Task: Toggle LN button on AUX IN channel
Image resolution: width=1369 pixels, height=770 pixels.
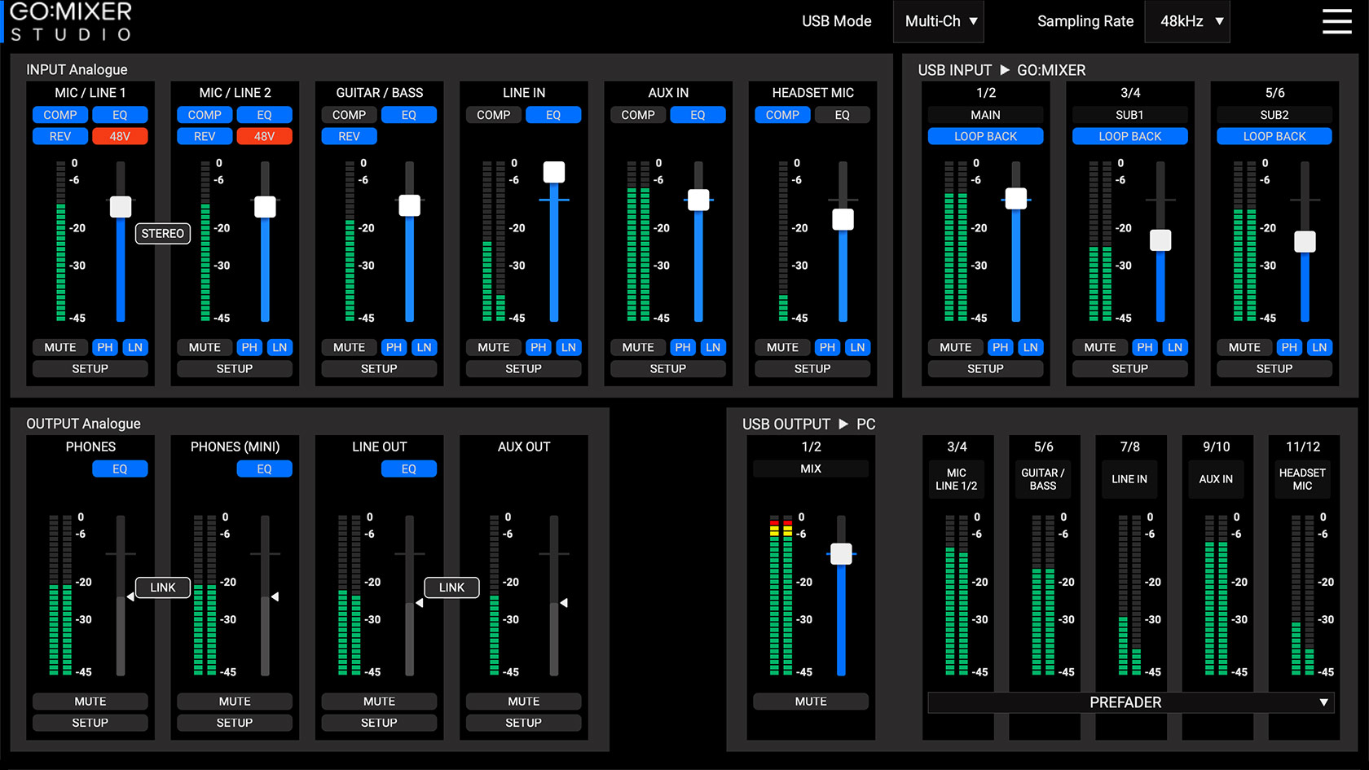Action: (713, 347)
